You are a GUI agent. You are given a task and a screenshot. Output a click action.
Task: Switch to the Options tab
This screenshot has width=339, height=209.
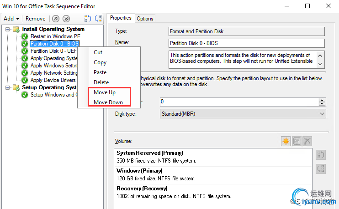coord(145,19)
